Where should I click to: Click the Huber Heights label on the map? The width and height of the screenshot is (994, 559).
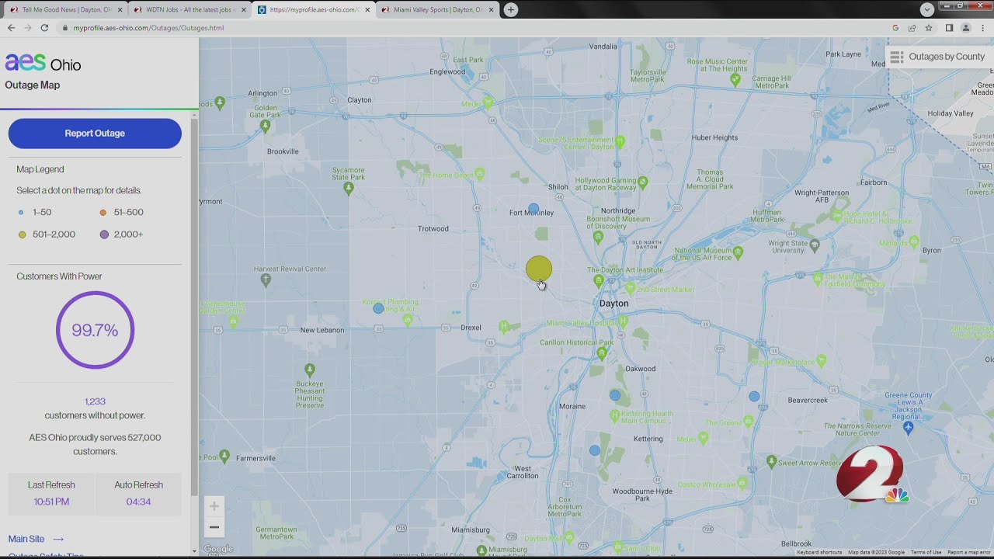tap(714, 137)
